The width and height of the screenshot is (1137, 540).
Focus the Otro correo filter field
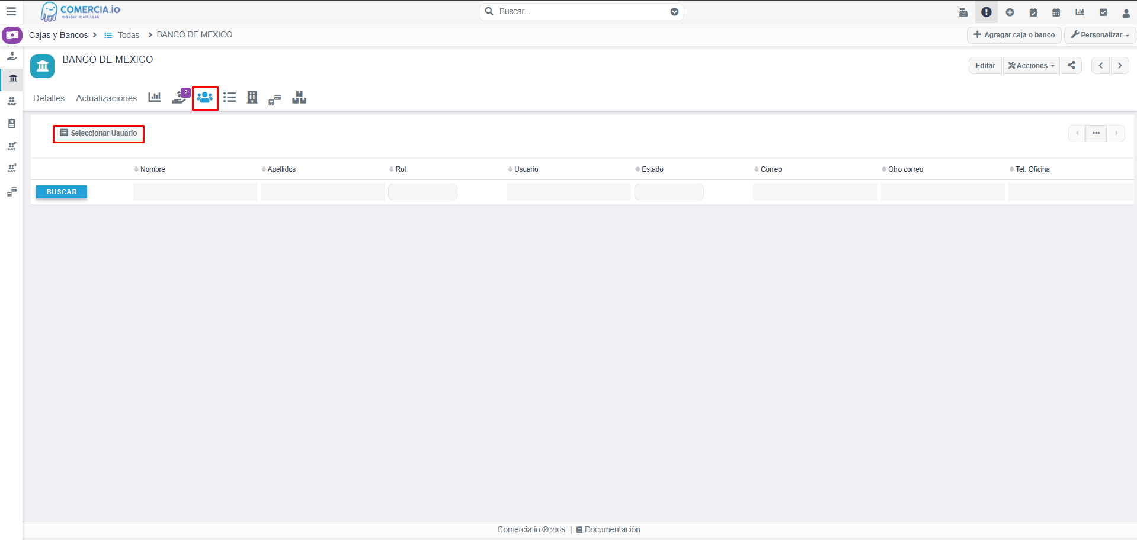point(943,192)
